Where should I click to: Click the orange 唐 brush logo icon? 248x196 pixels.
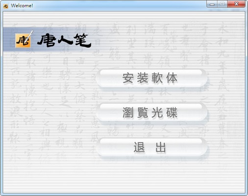(23, 41)
